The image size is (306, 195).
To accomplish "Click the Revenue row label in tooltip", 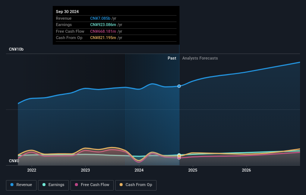I will click(x=64, y=18).
